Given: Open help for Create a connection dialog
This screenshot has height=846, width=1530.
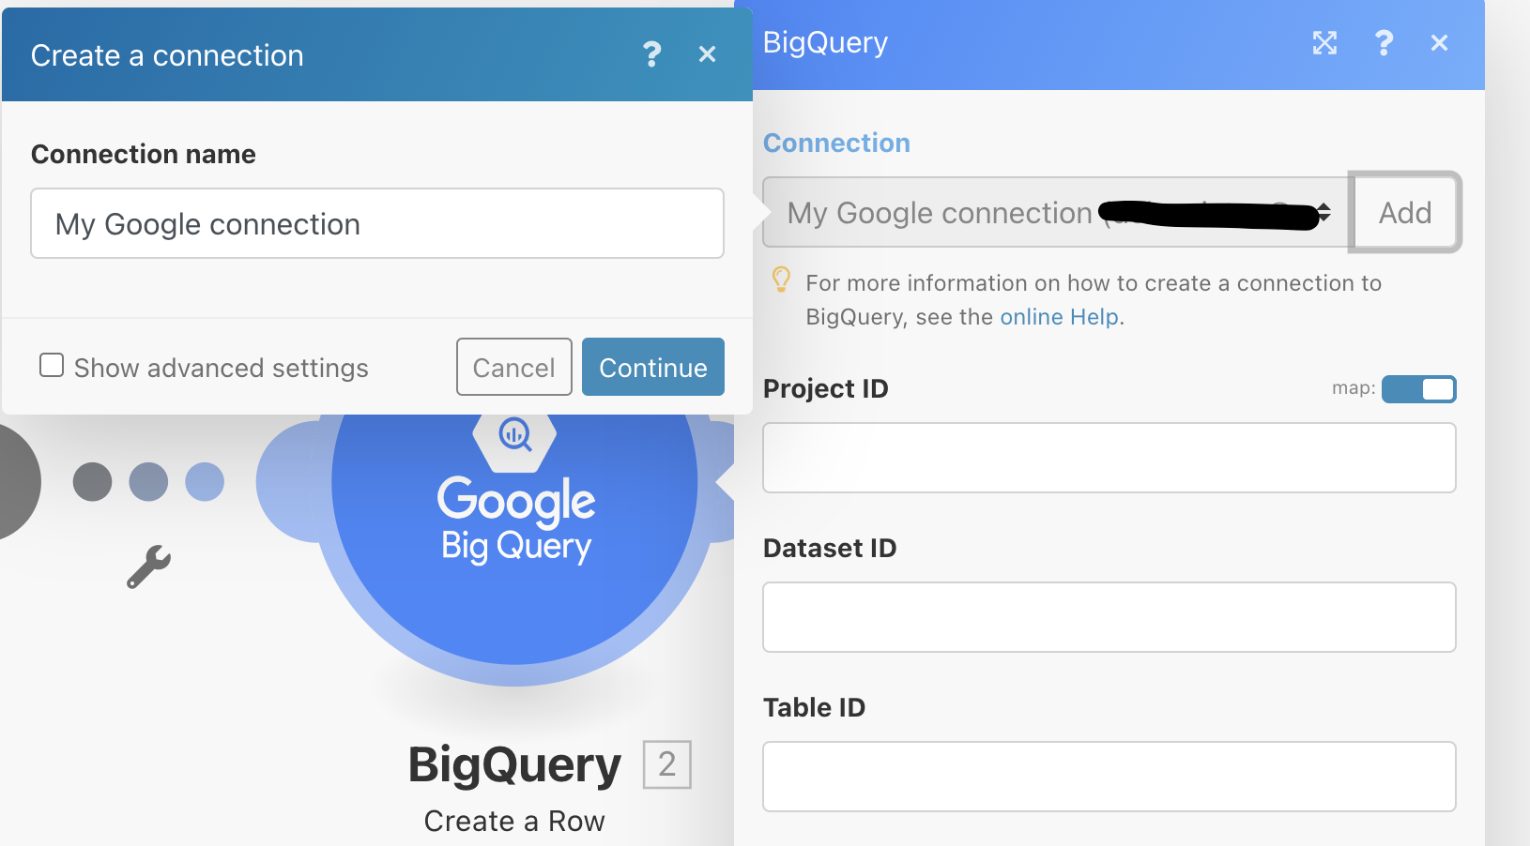Looking at the screenshot, I should [651, 54].
